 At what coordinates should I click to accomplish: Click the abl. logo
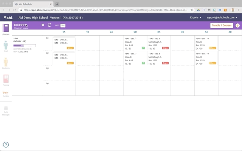tap(8, 17)
